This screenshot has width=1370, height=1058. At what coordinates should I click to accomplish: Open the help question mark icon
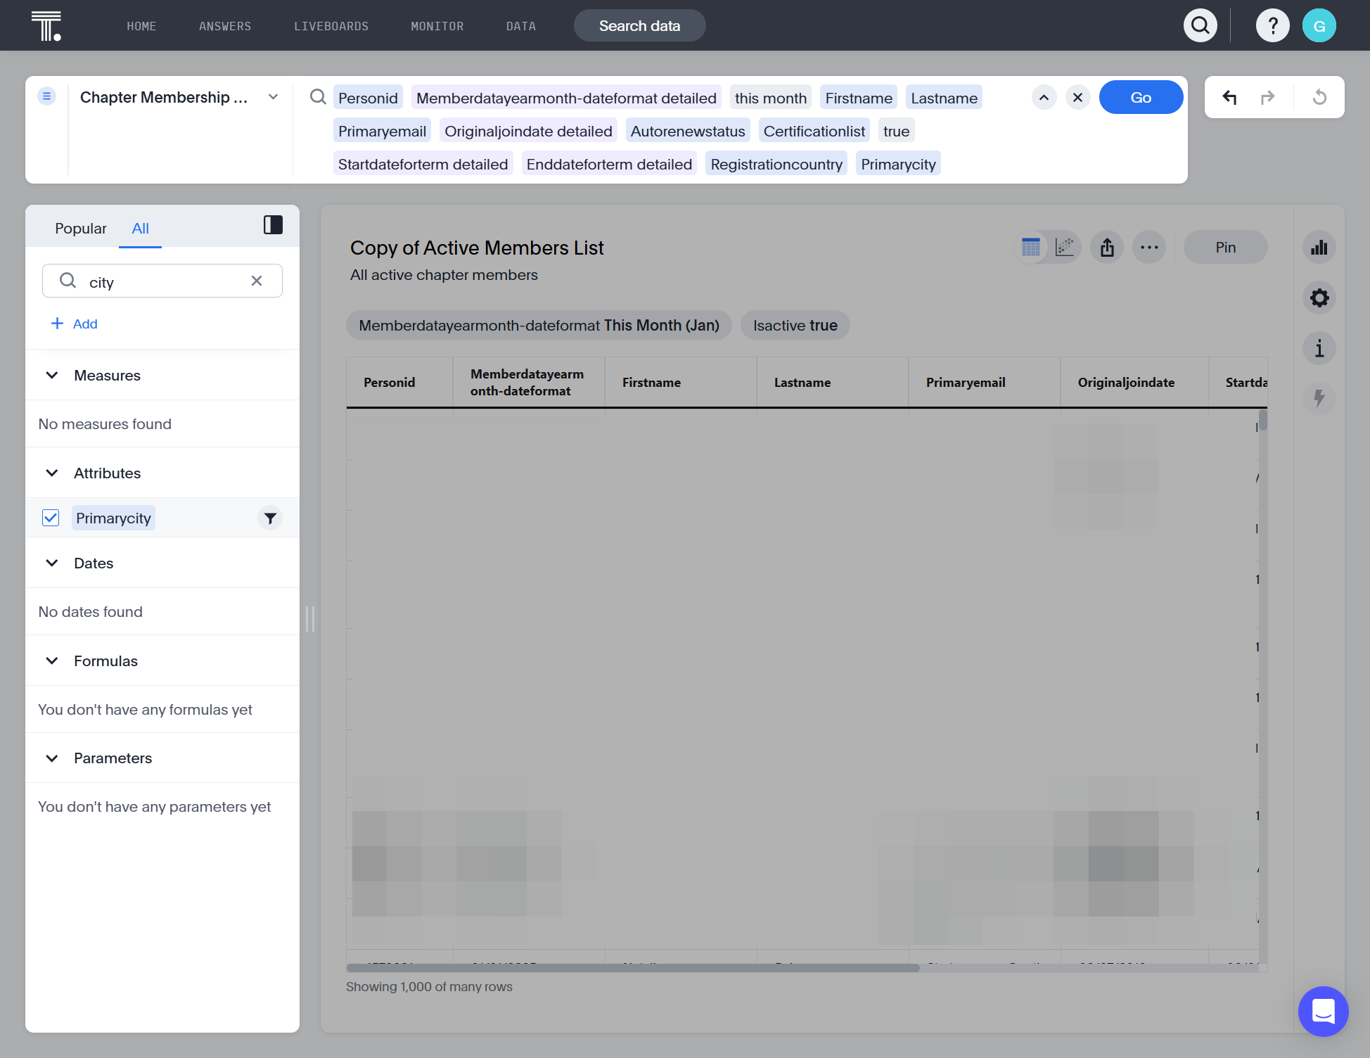(1272, 26)
